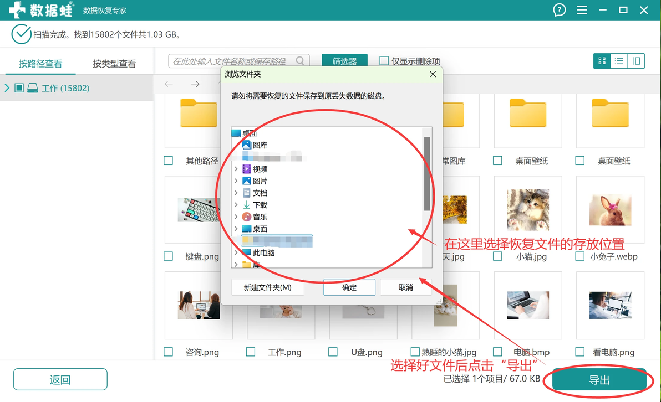Open the hamburger menu in title bar
Image resolution: width=661 pixels, height=402 pixels.
click(582, 9)
